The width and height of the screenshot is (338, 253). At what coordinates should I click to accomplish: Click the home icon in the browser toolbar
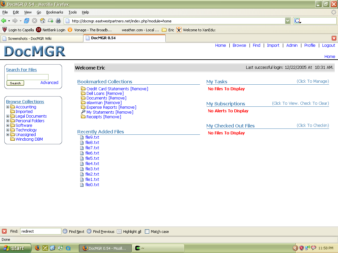[43, 20]
